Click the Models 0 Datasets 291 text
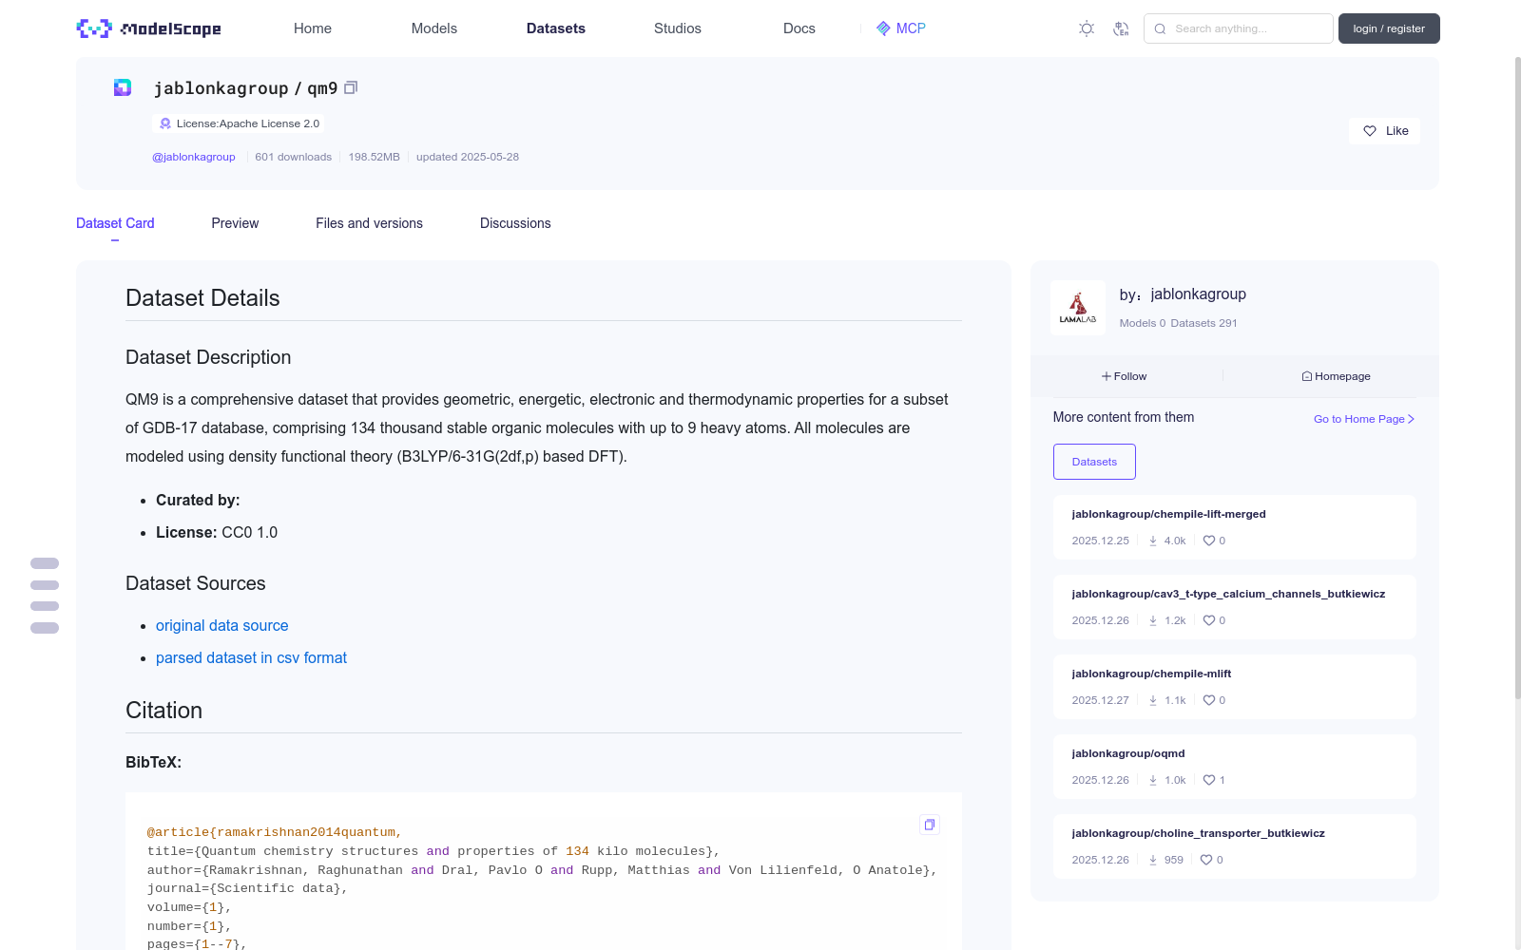 coord(1178,323)
